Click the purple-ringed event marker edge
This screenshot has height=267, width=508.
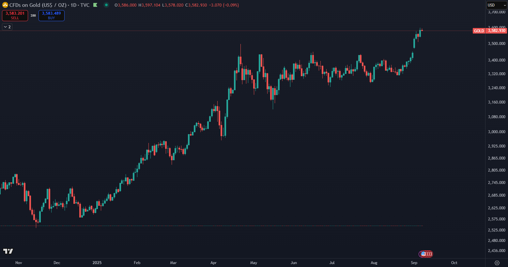coord(420,254)
